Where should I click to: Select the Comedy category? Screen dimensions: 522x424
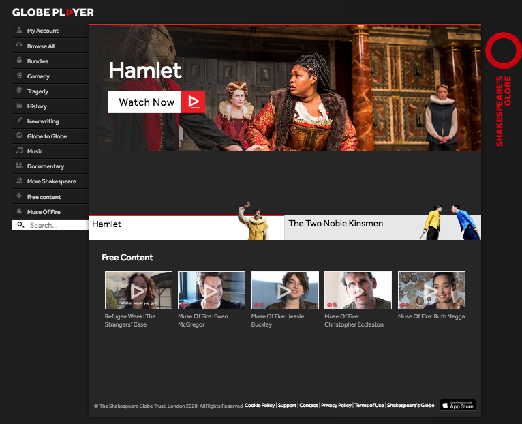(x=50, y=76)
